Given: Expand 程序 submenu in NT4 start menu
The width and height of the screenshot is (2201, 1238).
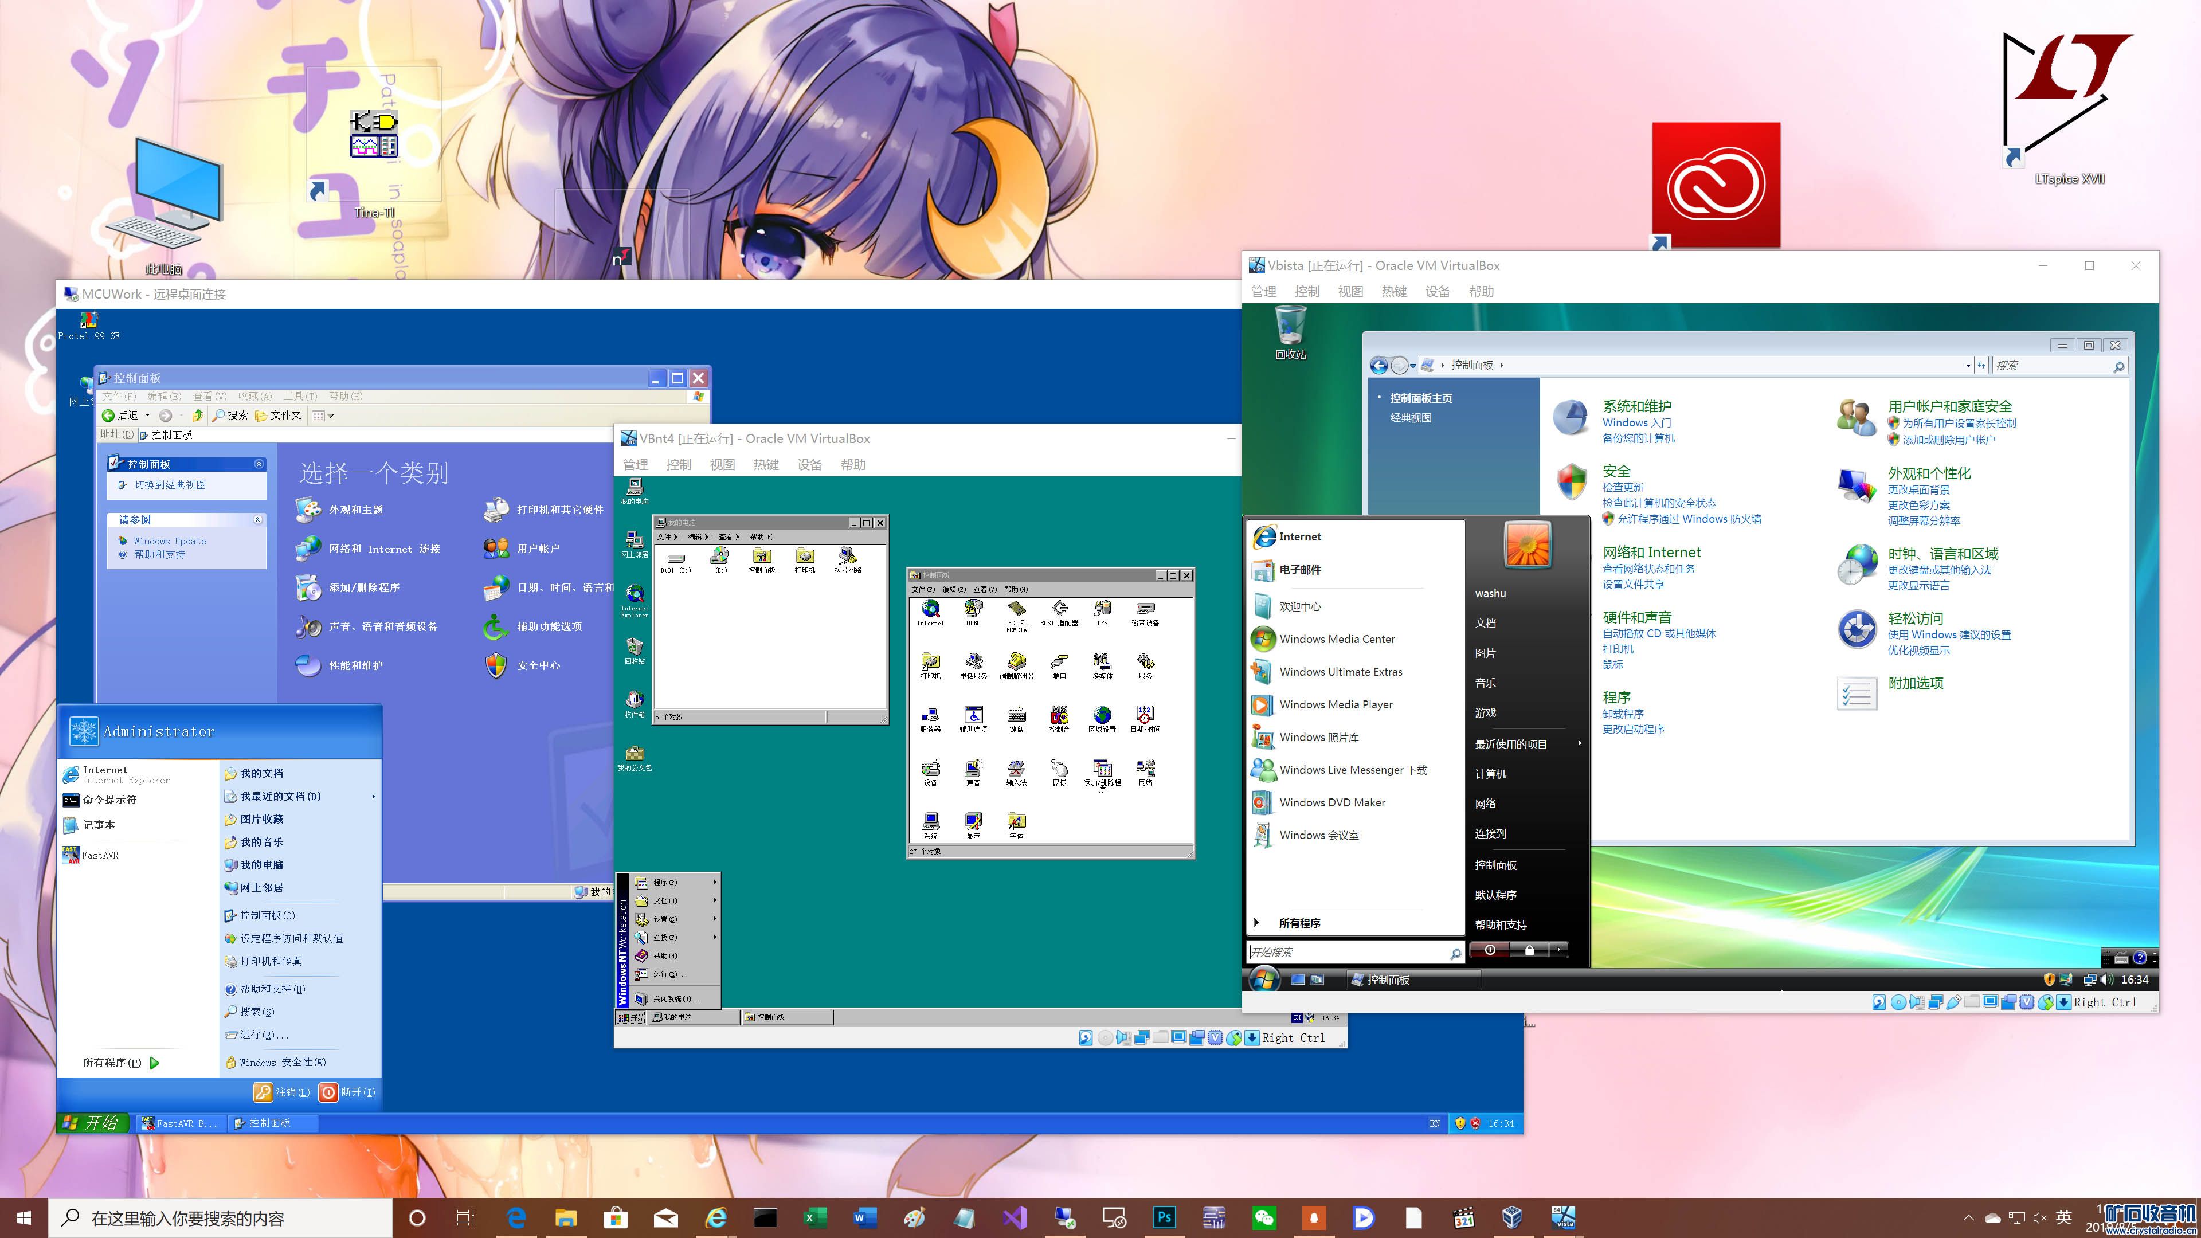Looking at the screenshot, I should (675, 883).
